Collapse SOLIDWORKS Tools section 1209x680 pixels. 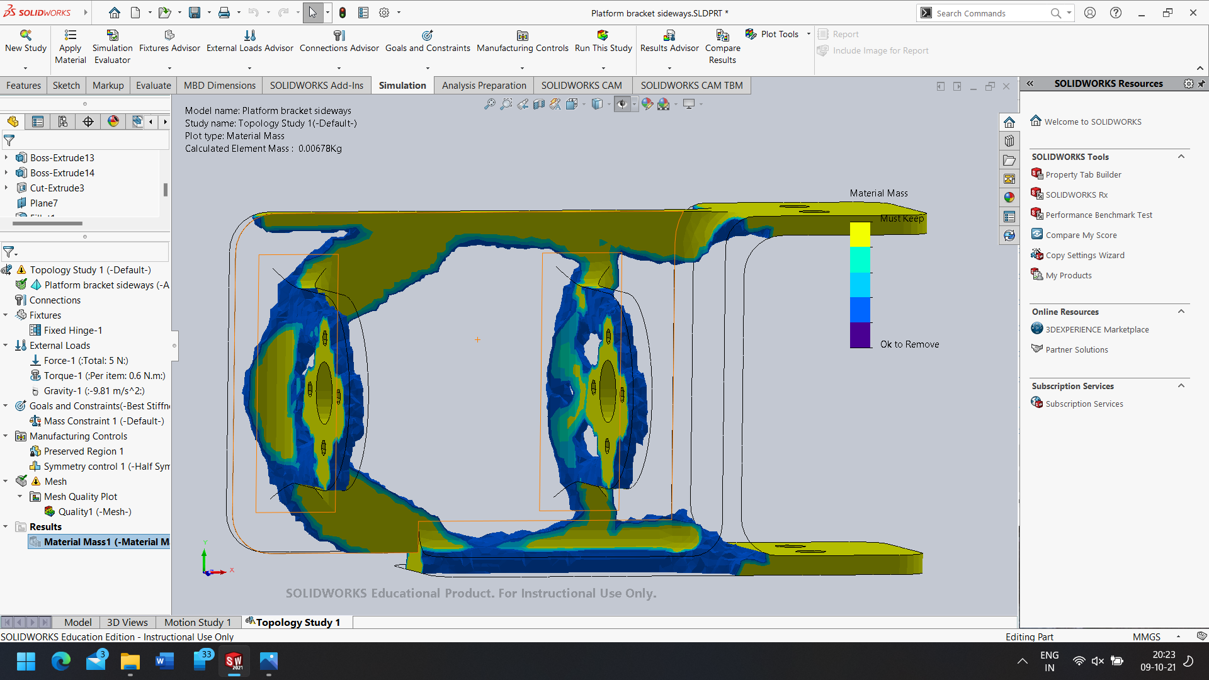click(x=1181, y=157)
